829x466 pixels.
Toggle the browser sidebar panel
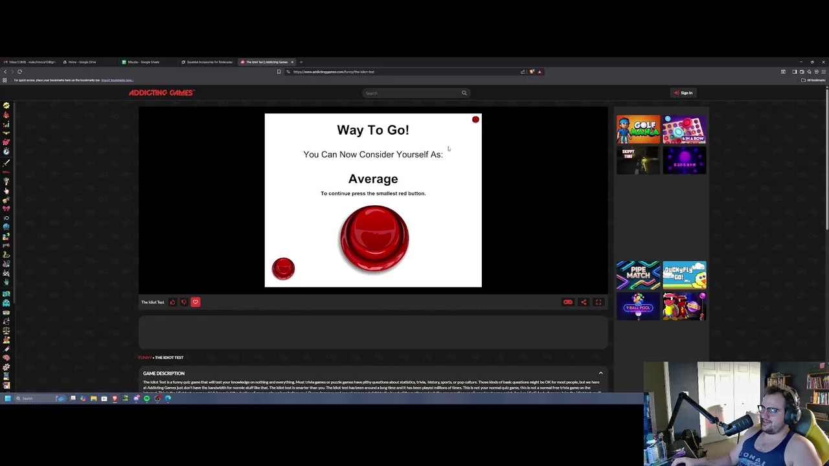[x=795, y=72]
